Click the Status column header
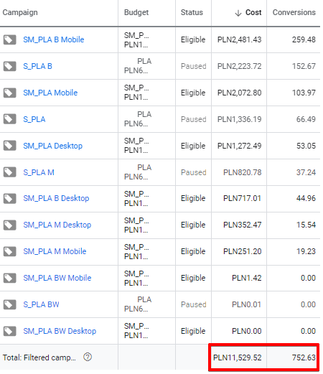Viewport: 323px width, 374px height. [192, 12]
